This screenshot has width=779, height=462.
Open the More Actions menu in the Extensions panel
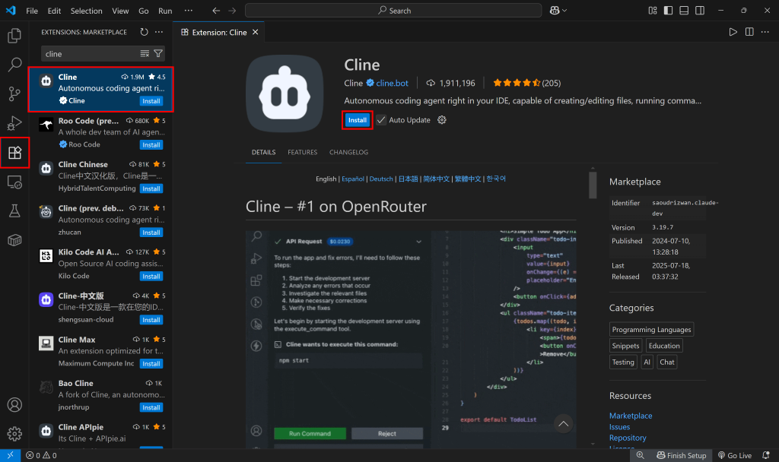click(158, 32)
